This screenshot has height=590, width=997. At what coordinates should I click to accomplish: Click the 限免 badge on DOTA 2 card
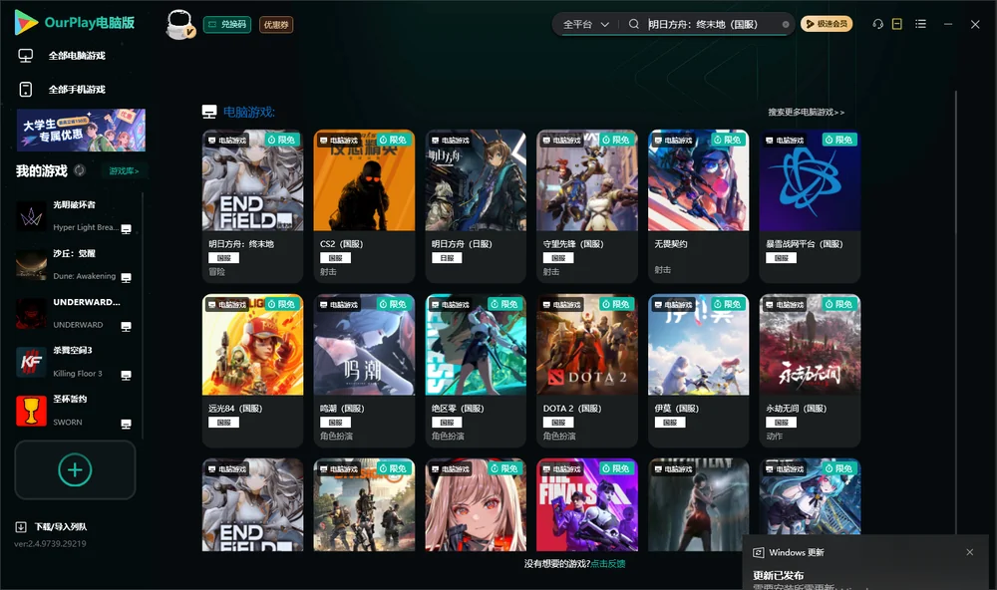616,304
